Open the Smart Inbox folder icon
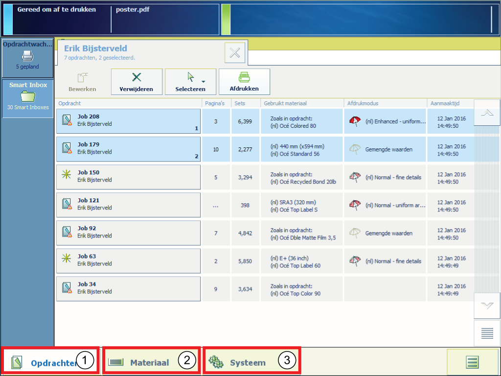This screenshot has height=376, width=501. (x=28, y=96)
